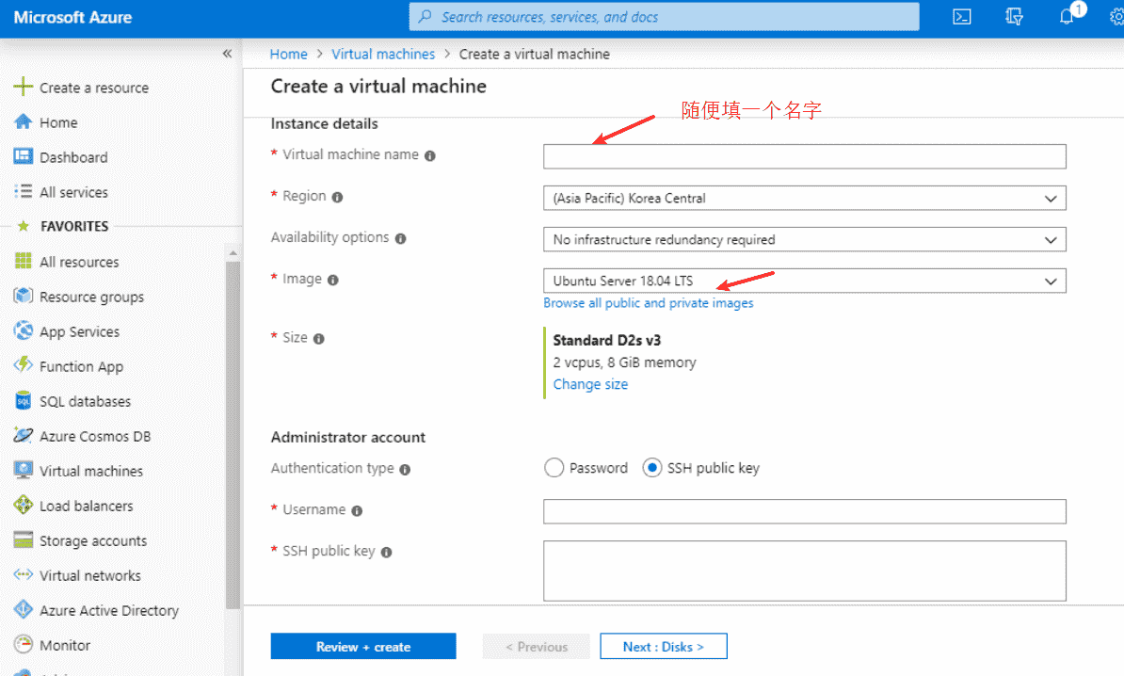The height and width of the screenshot is (676, 1124).
Task: Click the All services list icon
Action: click(23, 191)
